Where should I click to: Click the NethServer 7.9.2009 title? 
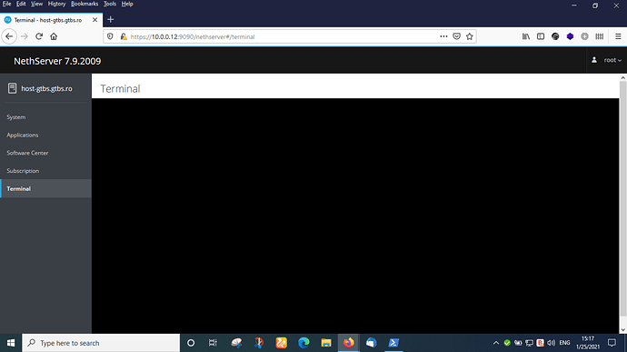57,61
